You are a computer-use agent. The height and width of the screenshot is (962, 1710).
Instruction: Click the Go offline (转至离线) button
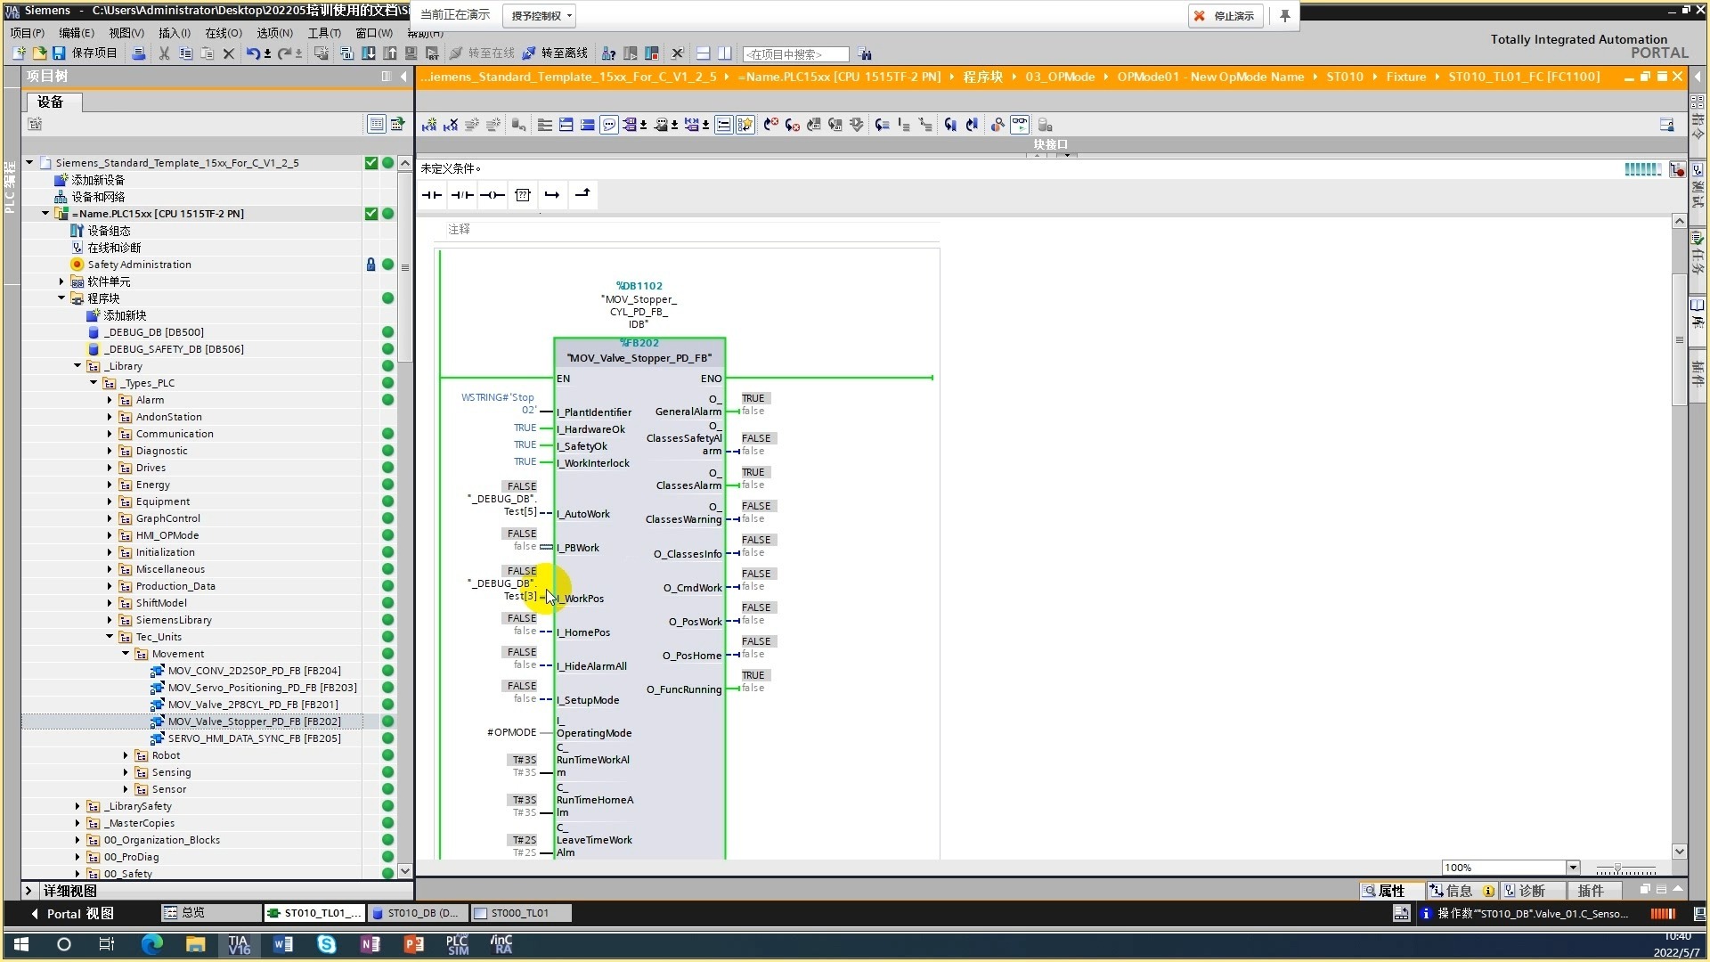tap(555, 53)
